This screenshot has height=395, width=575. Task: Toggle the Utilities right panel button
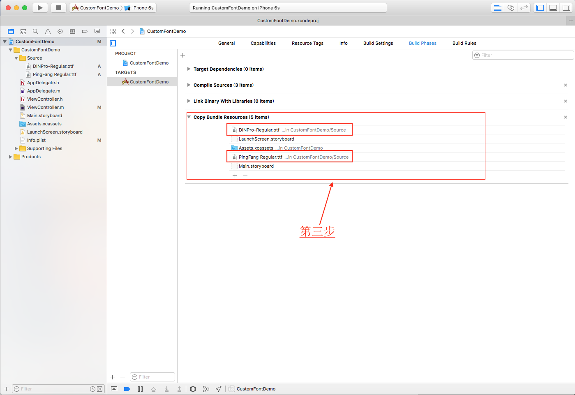coord(566,8)
